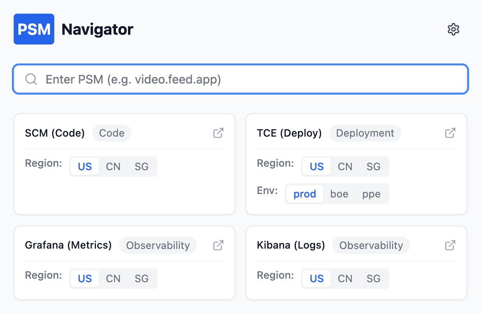Viewport: 481px width, 313px height.
Task: Open Kibana (Logs) external link icon
Action: click(x=450, y=245)
